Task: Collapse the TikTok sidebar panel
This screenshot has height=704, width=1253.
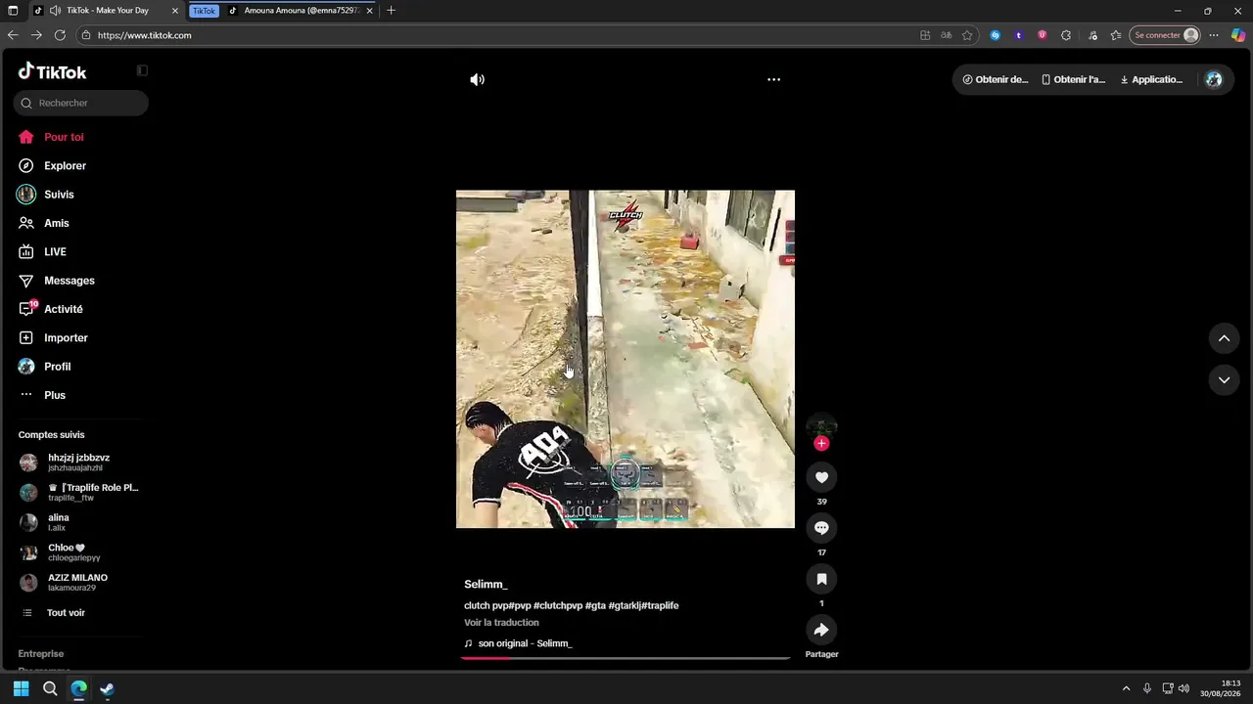Action: (142, 70)
